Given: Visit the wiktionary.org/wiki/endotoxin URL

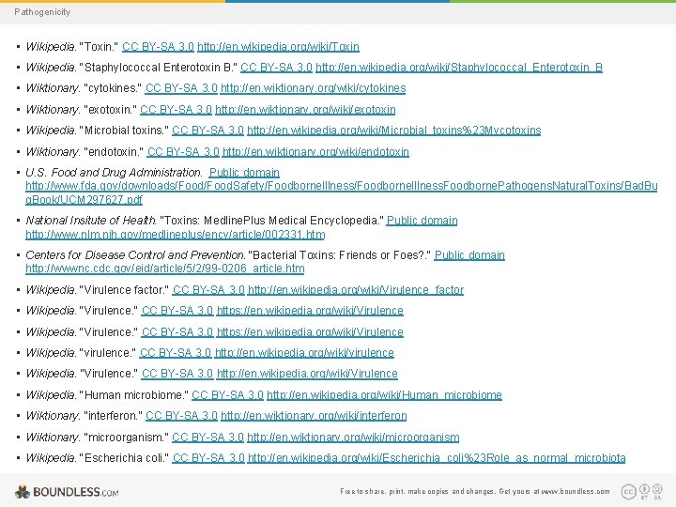Looking at the screenshot, I should click(x=315, y=152).
